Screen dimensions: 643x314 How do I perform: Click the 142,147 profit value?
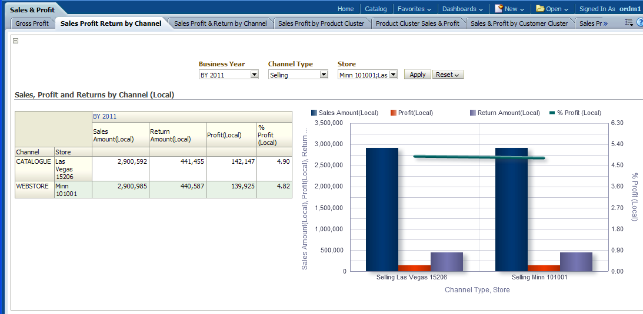[x=243, y=161]
